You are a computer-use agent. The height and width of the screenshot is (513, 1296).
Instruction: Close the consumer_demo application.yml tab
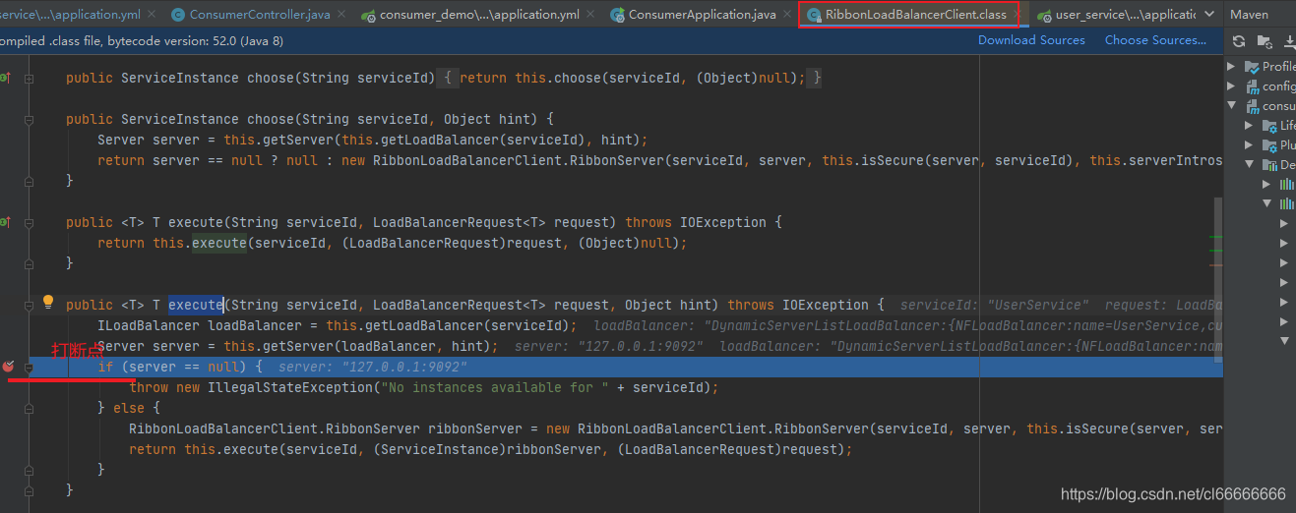point(592,15)
